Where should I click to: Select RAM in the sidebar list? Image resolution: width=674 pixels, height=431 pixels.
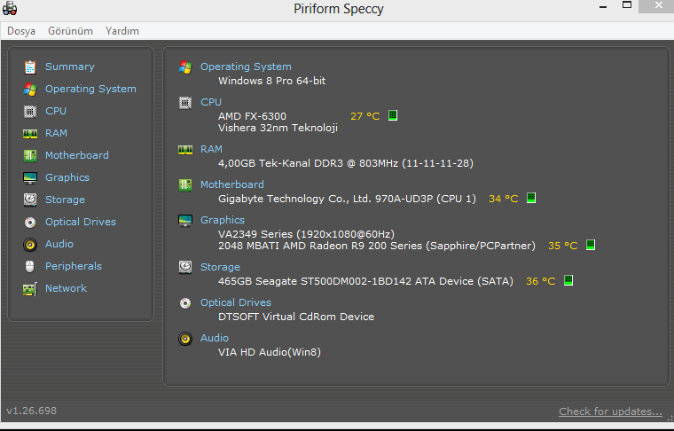click(x=56, y=133)
